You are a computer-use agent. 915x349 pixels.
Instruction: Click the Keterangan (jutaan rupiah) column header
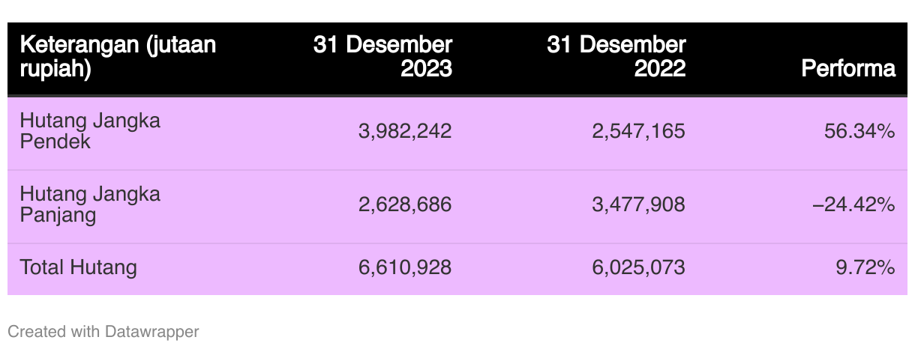click(x=118, y=57)
